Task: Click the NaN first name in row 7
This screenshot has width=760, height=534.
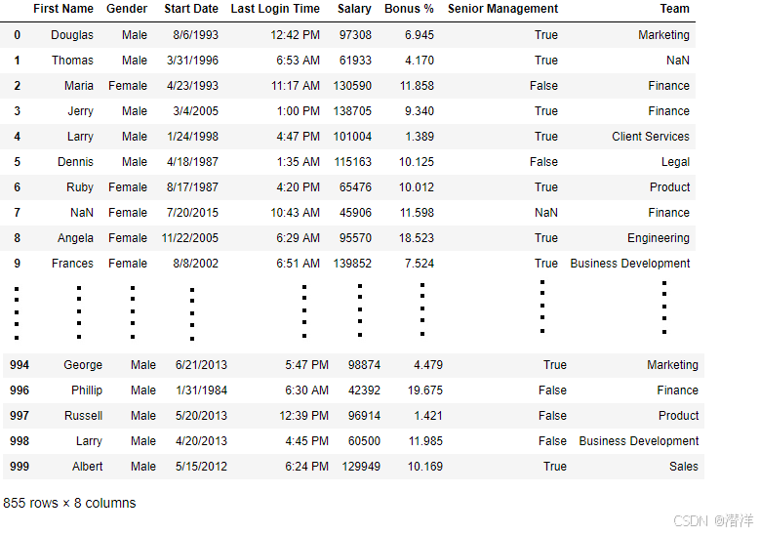Action: (82, 213)
